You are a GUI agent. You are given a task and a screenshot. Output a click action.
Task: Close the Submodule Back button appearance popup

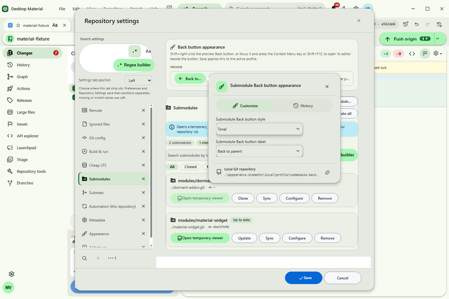point(327,87)
